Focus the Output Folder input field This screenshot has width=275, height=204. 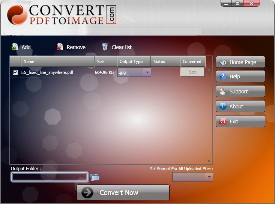[x=49, y=177]
